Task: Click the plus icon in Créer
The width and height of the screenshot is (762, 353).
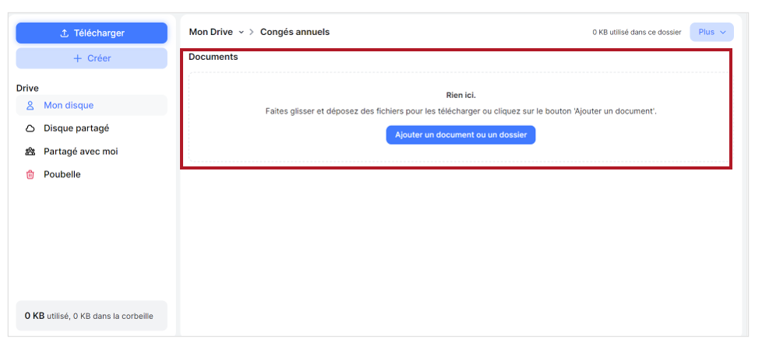Action: [78, 58]
